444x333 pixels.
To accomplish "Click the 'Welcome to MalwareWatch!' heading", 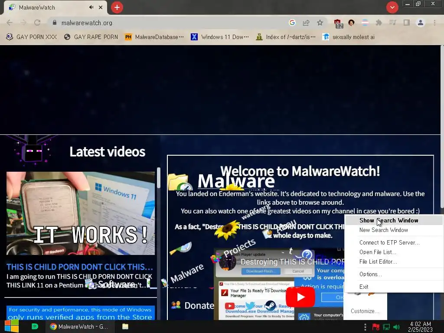I will [x=300, y=171].
